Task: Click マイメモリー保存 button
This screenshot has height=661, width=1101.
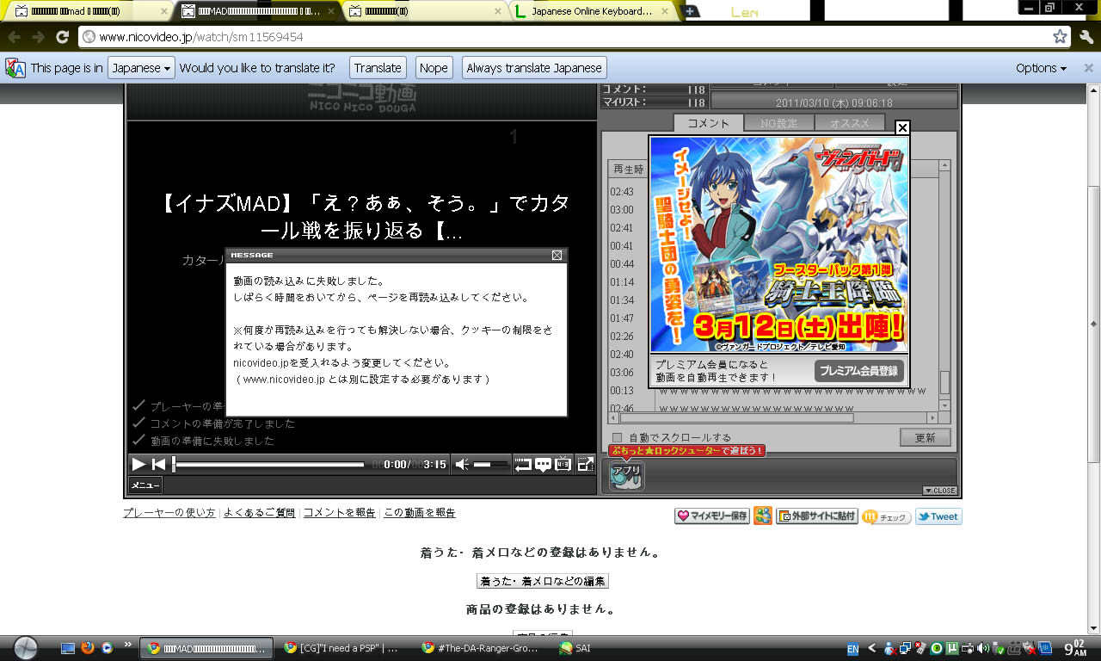Action: [712, 516]
